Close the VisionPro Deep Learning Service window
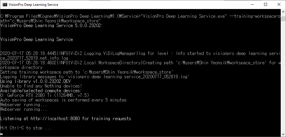Viewport: 286px width, 137px height. pos(279,5)
